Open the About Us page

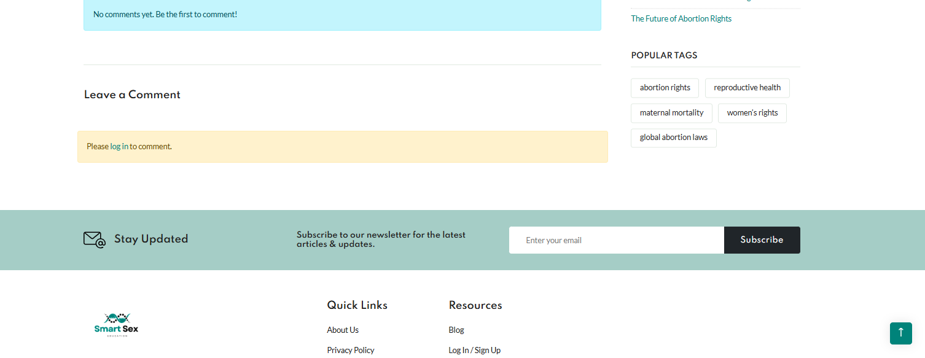pyautogui.click(x=343, y=330)
